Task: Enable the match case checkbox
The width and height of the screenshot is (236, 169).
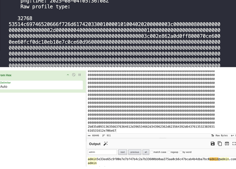Action: click(x=152, y=152)
